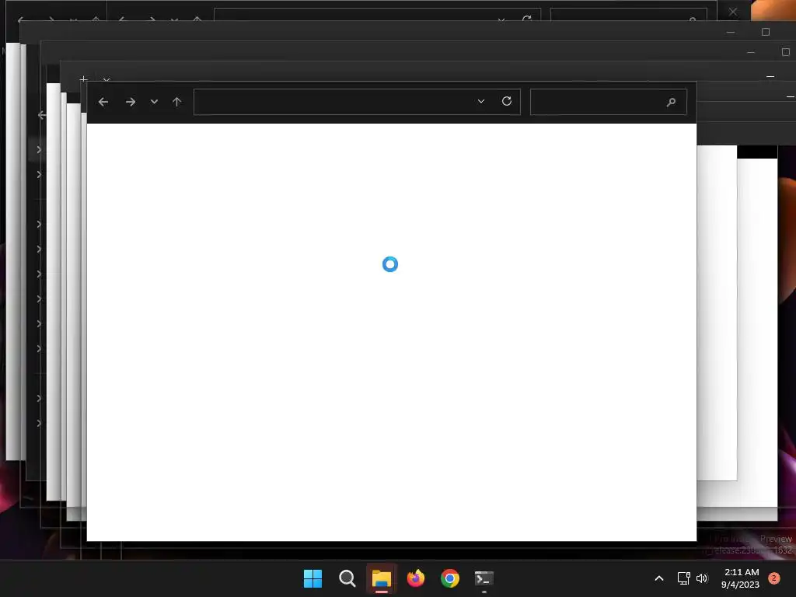This screenshot has height=597, width=796.
Task: Open the Windows Start menu
Action: [312, 578]
